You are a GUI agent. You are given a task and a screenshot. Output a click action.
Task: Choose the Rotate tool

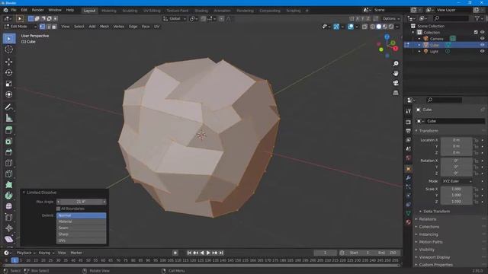point(9,73)
